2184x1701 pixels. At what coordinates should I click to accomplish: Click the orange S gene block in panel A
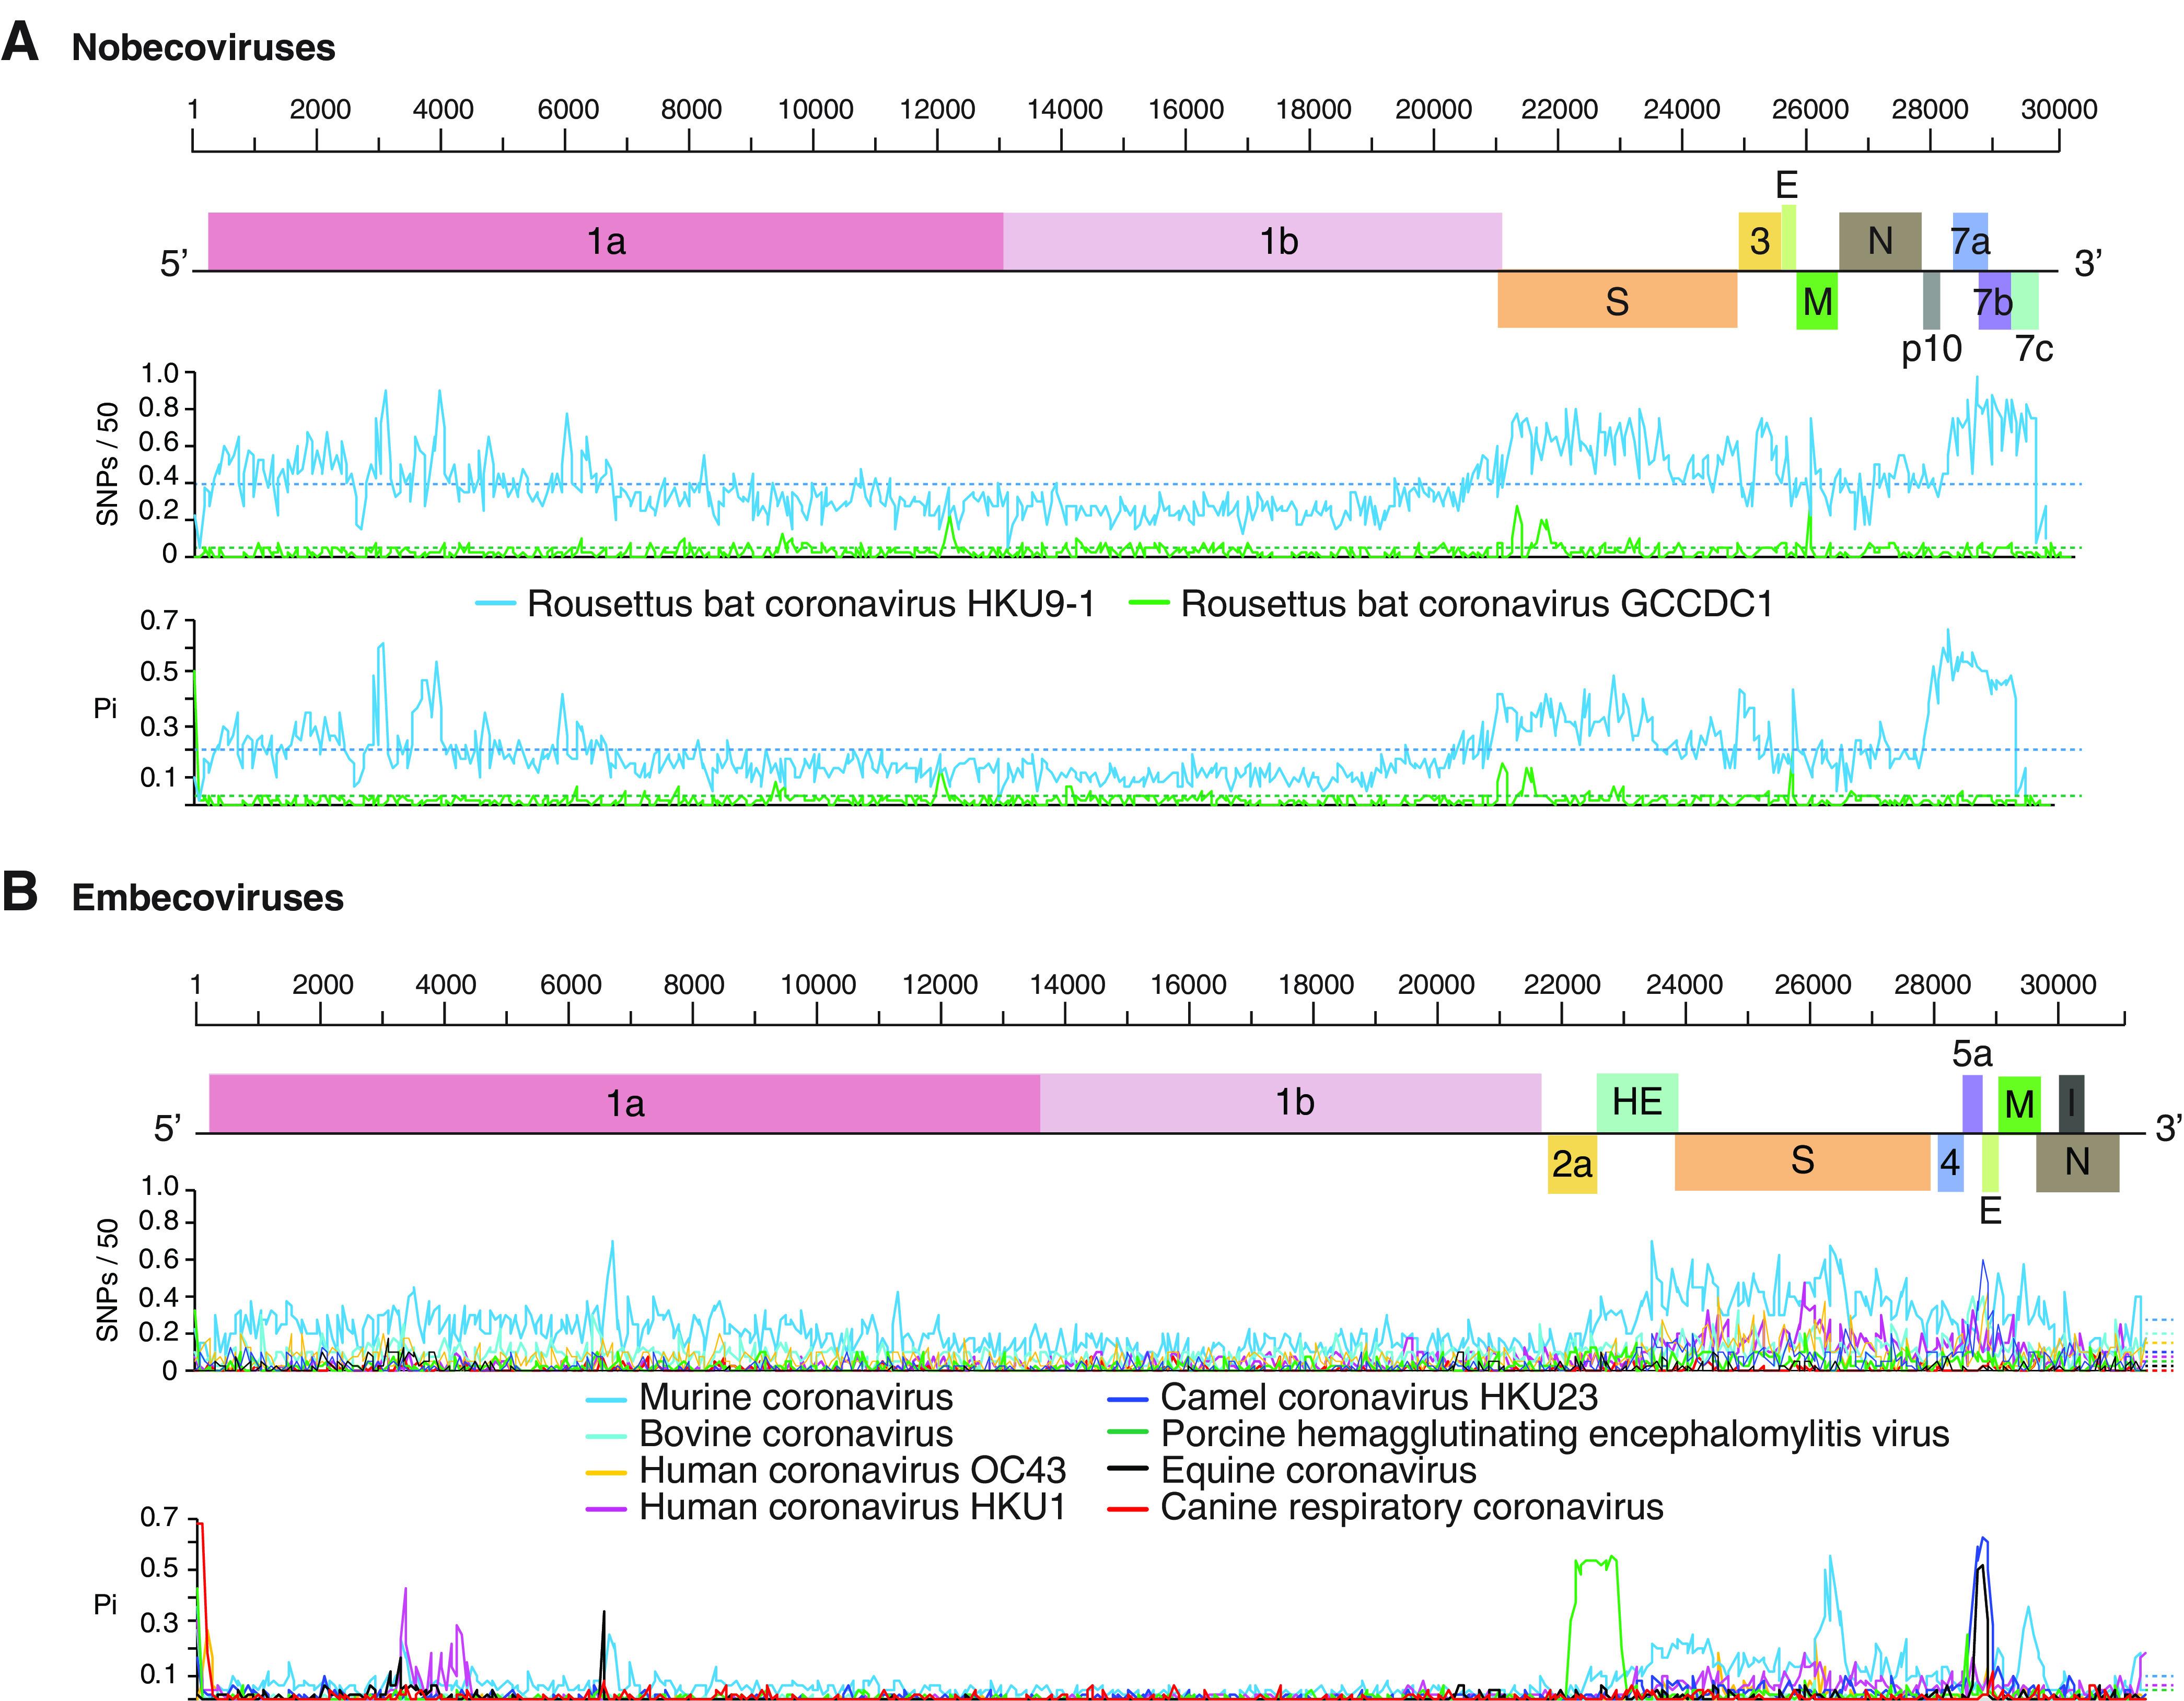click(1617, 300)
